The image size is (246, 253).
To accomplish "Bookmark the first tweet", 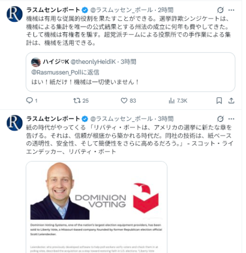I will [219, 101].
